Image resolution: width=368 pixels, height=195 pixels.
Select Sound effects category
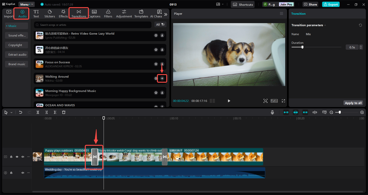click(16, 36)
